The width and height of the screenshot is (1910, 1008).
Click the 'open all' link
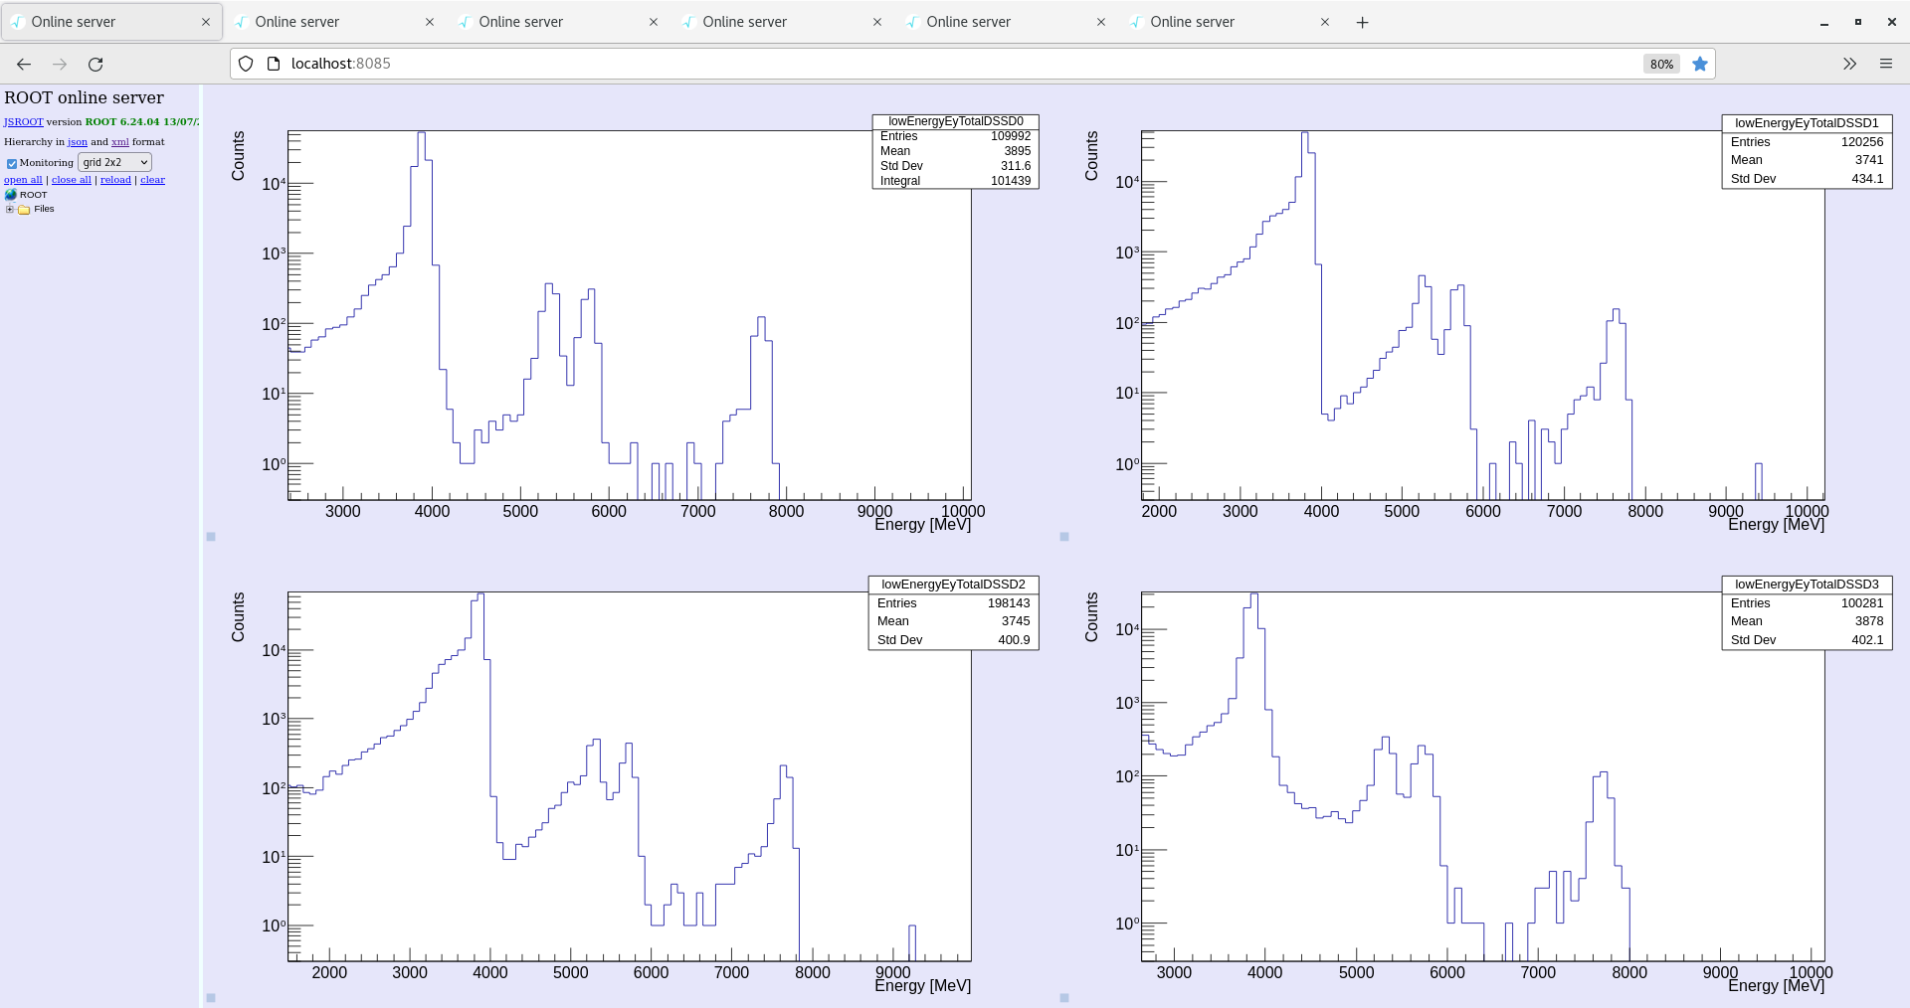click(23, 180)
